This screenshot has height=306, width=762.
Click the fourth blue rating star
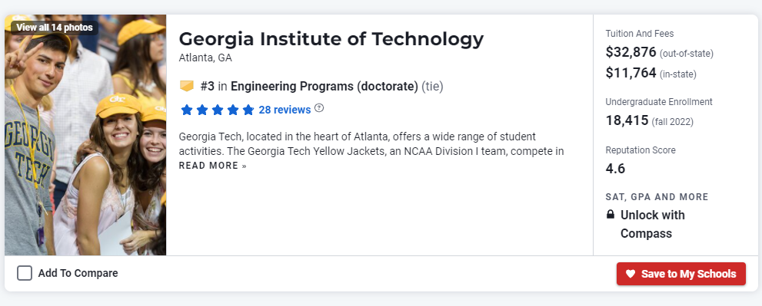click(x=233, y=110)
